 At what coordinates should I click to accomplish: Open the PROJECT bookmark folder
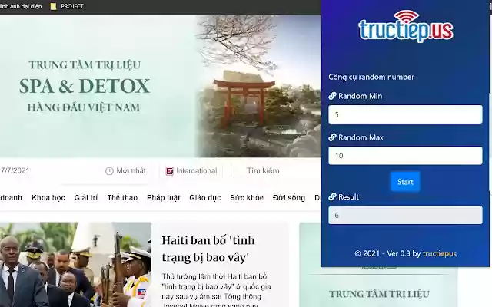[67, 6]
